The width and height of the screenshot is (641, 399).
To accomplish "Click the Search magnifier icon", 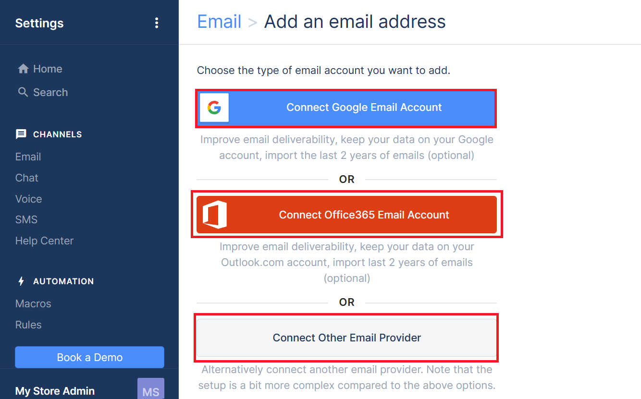I will tap(23, 92).
